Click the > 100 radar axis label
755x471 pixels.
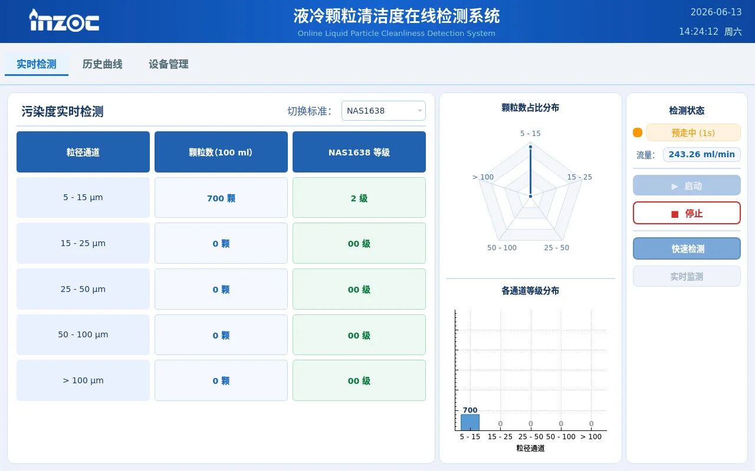(483, 177)
